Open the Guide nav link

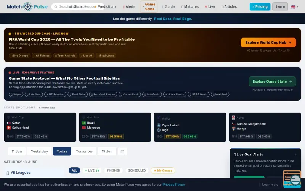click(169, 7)
